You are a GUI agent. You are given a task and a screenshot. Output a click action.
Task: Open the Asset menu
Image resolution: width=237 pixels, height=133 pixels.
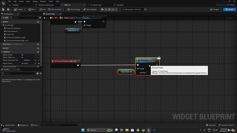[21, 1]
